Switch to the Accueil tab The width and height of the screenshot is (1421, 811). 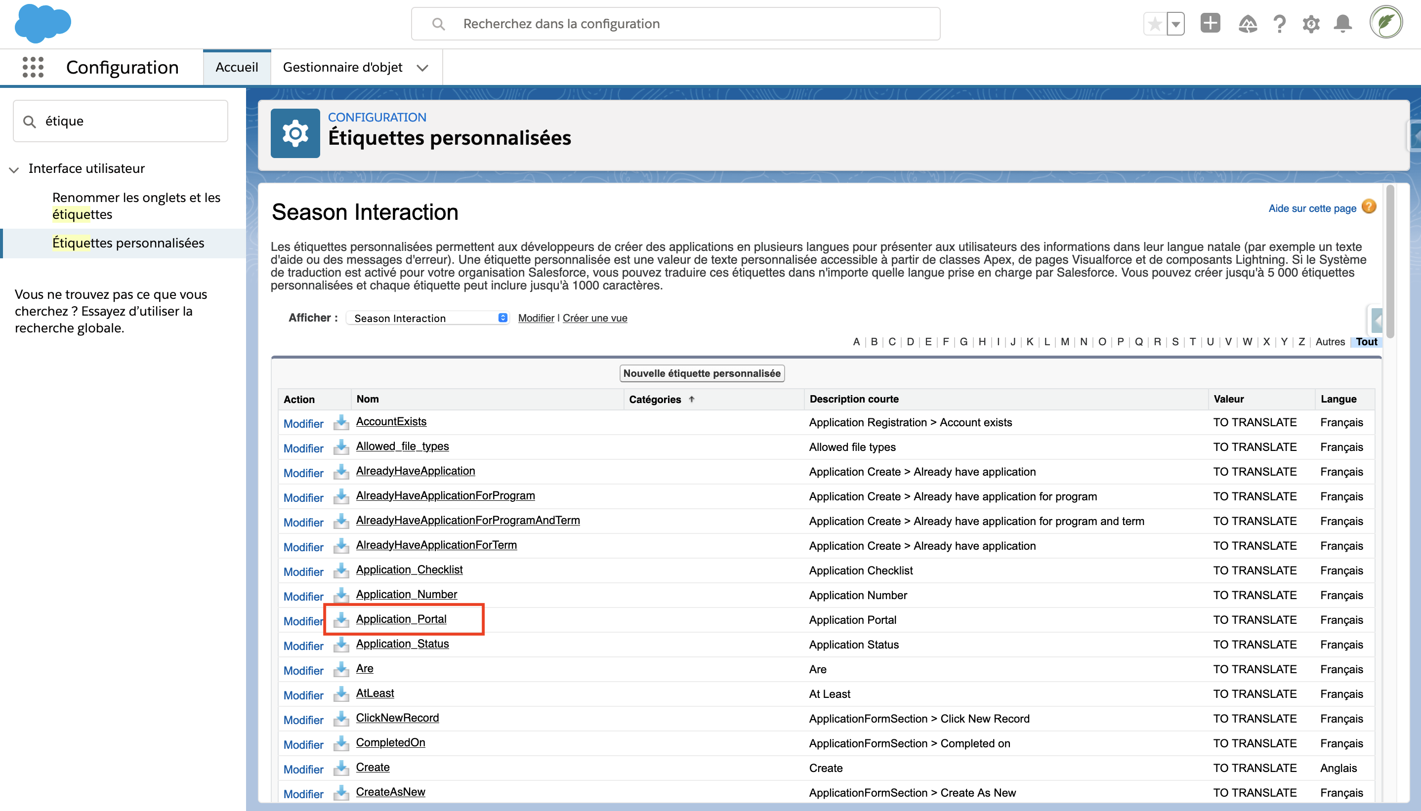tap(237, 67)
